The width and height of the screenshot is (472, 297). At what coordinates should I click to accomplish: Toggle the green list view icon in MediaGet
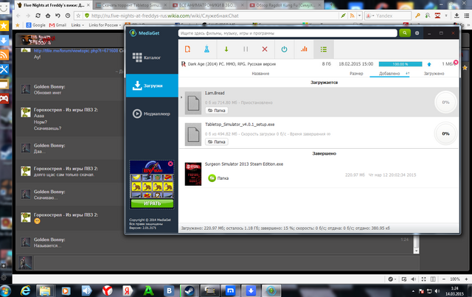[324, 49]
